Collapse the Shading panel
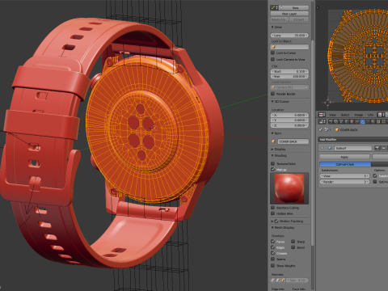This screenshot has width=388, height=291. click(272, 155)
